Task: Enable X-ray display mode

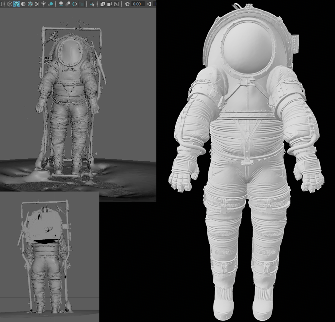Action: pyautogui.click(x=102, y=4)
